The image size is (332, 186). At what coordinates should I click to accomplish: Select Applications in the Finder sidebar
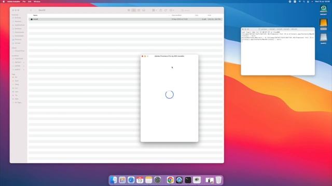pos(18,25)
